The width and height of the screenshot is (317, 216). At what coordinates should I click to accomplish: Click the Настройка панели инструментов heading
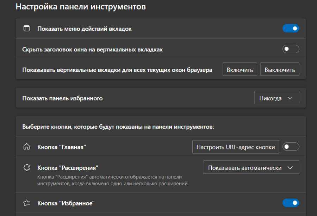coord(81,7)
